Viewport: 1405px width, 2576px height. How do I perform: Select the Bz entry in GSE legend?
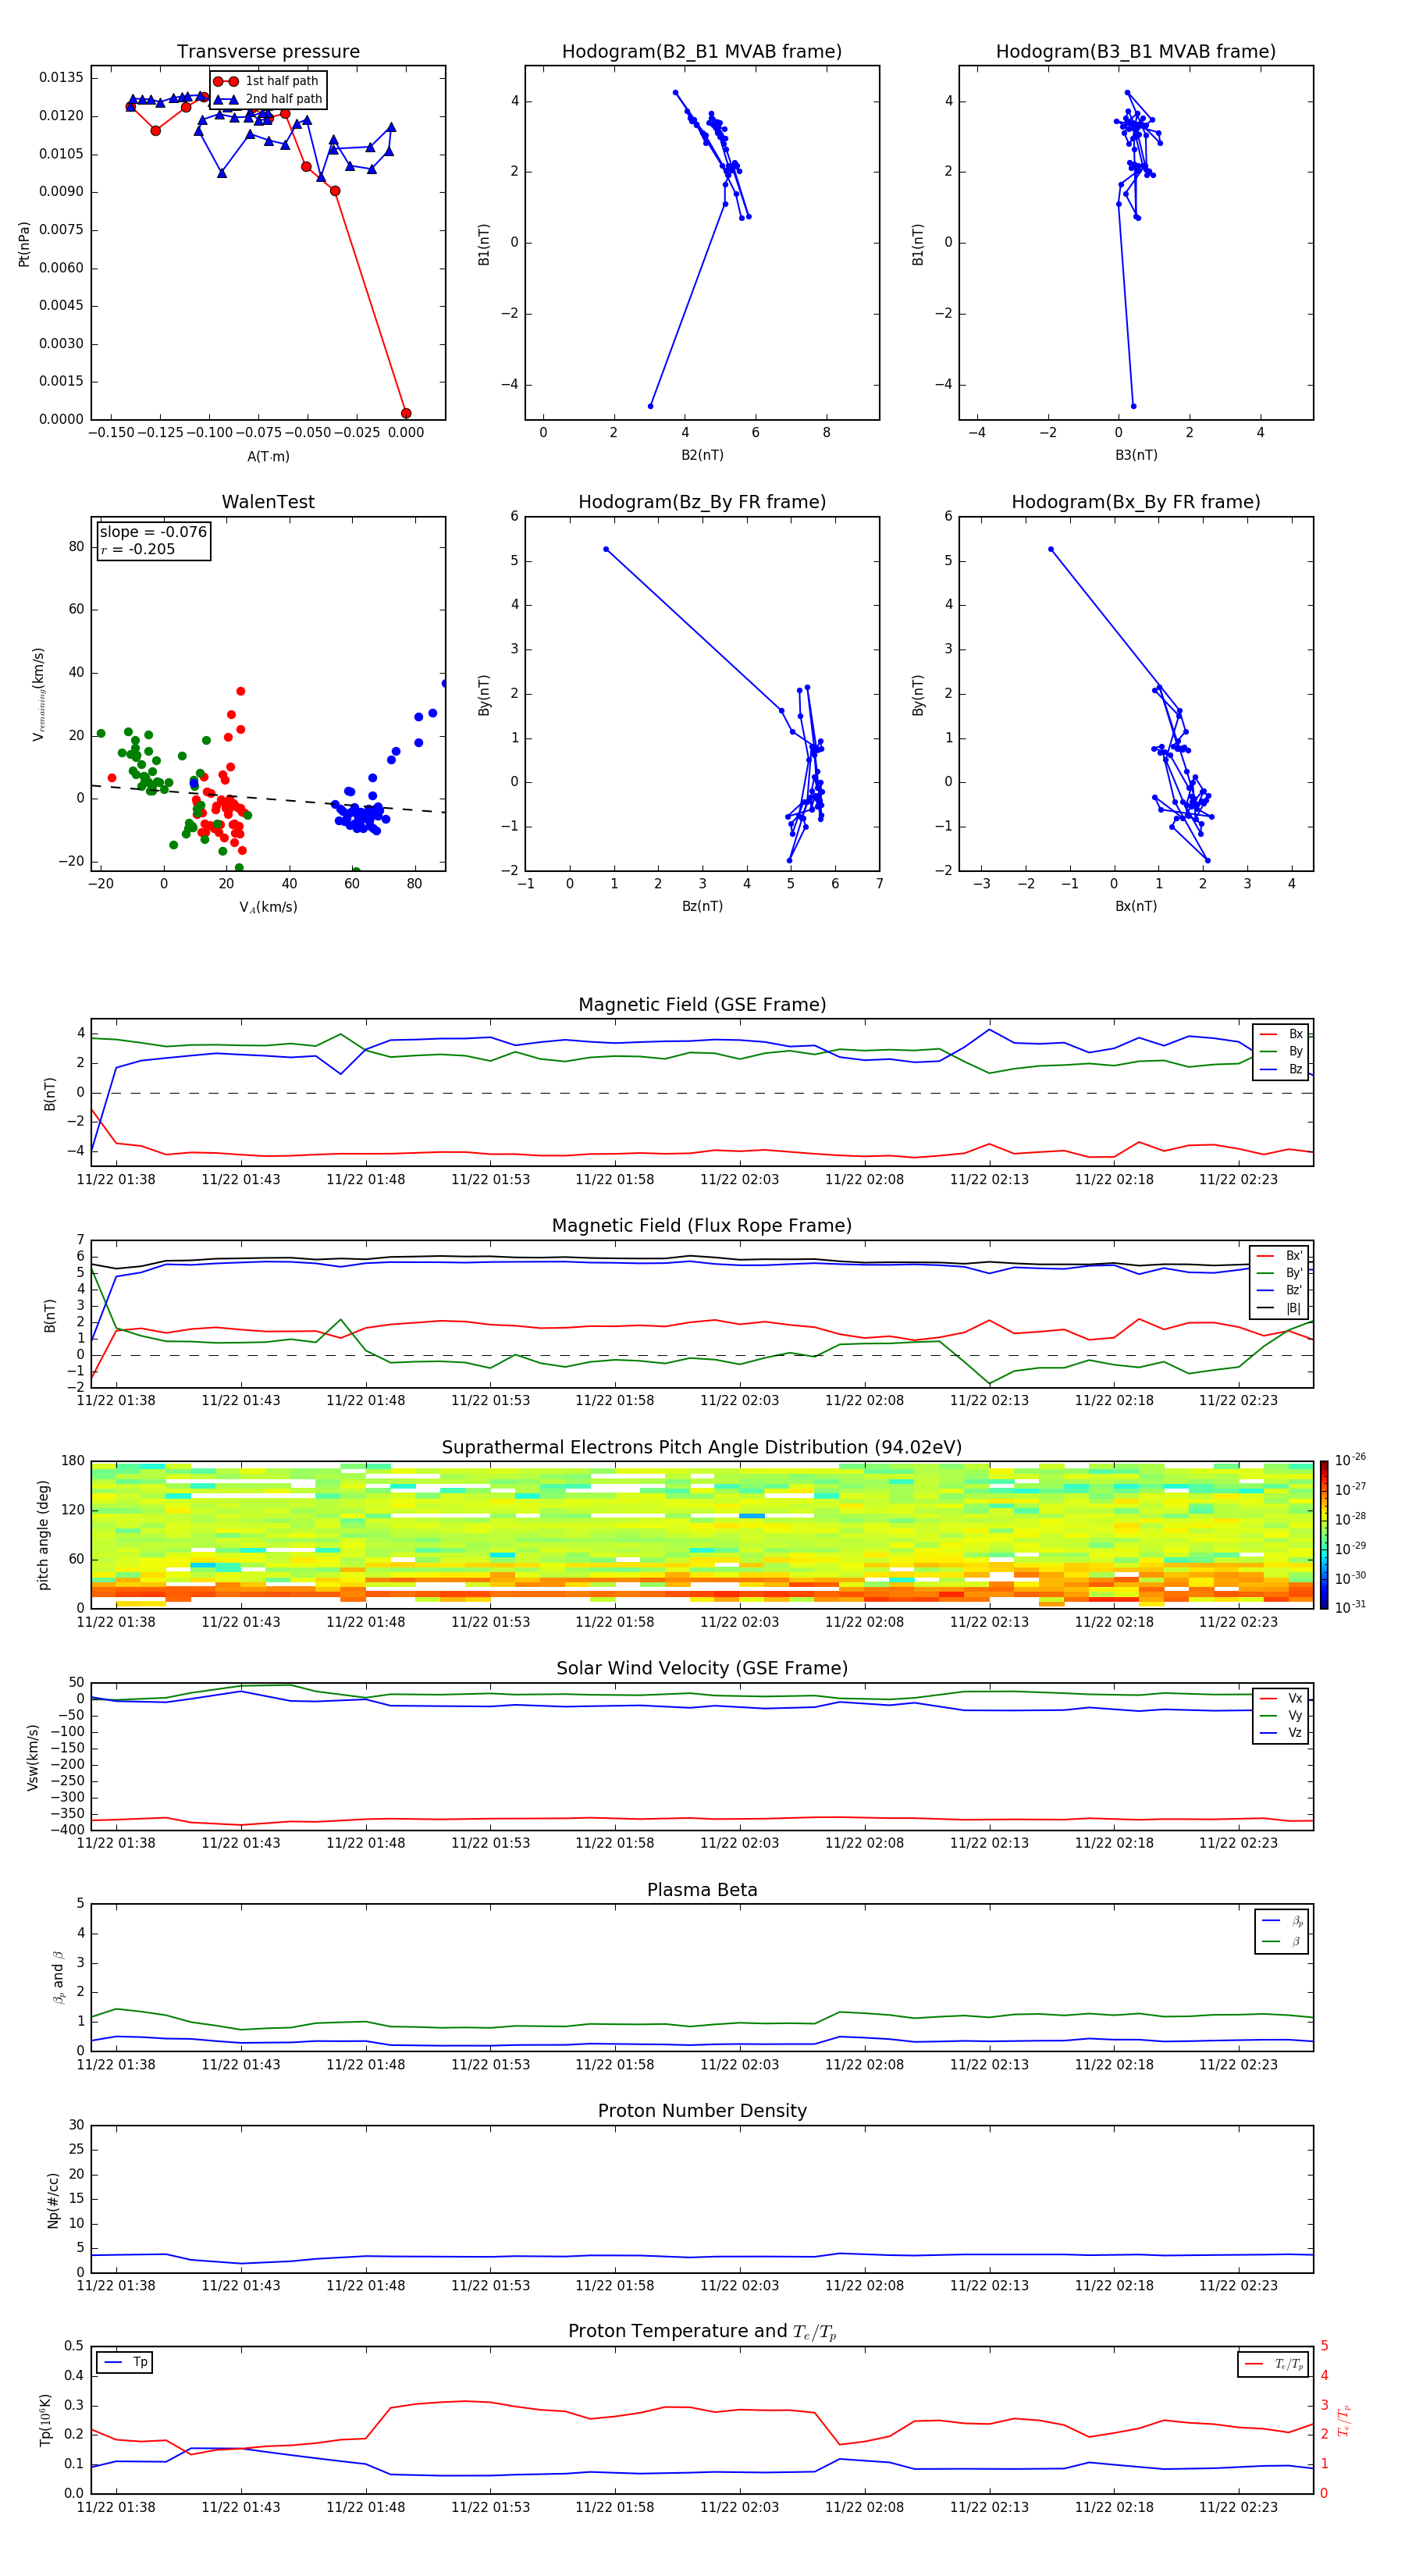coord(1281,1069)
